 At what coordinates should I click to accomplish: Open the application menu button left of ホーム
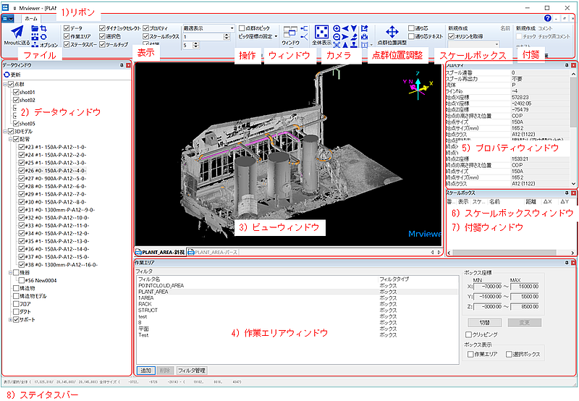8,18
